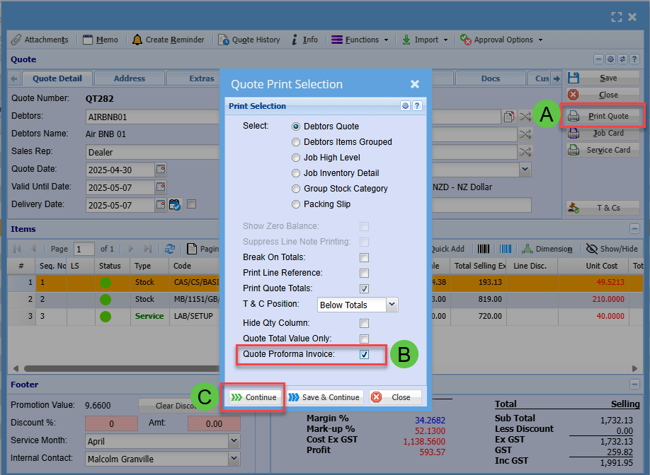Open the Job Card print option
Screen dimensions: 650x475
601,133
